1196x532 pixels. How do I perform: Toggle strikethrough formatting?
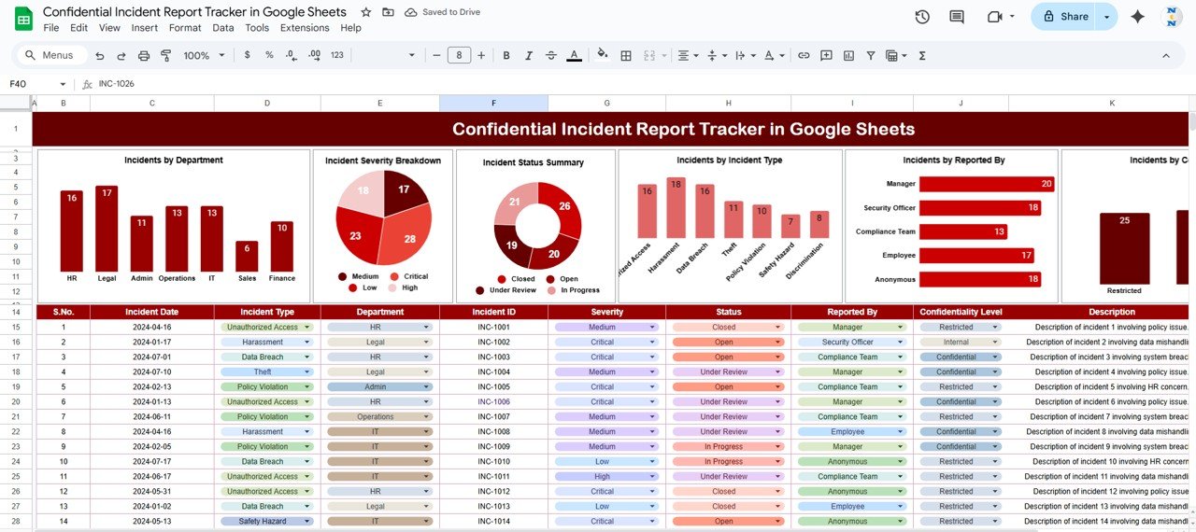551,56
